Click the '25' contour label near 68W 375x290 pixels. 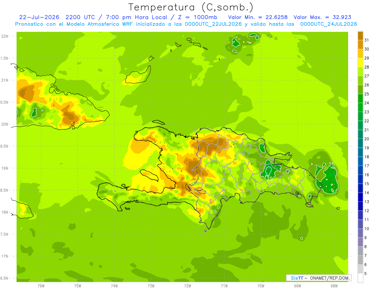pyautogui.click(x=332, y=165)
